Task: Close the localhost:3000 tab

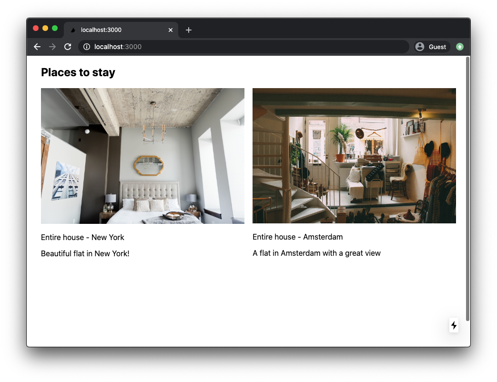Action: click(171, 30)
